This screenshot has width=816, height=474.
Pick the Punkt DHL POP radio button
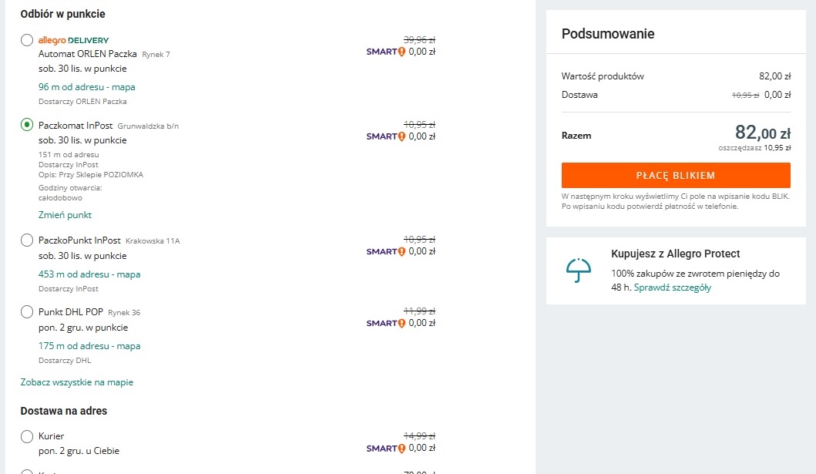click(x=27, y=312)
